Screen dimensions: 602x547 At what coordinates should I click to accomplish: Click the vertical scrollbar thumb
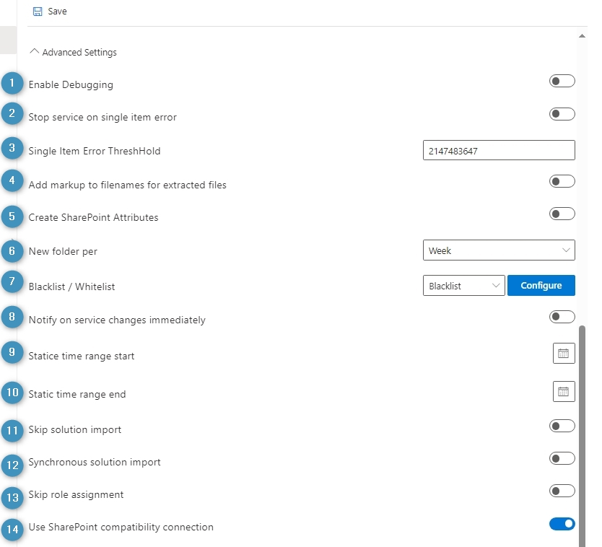582,436
